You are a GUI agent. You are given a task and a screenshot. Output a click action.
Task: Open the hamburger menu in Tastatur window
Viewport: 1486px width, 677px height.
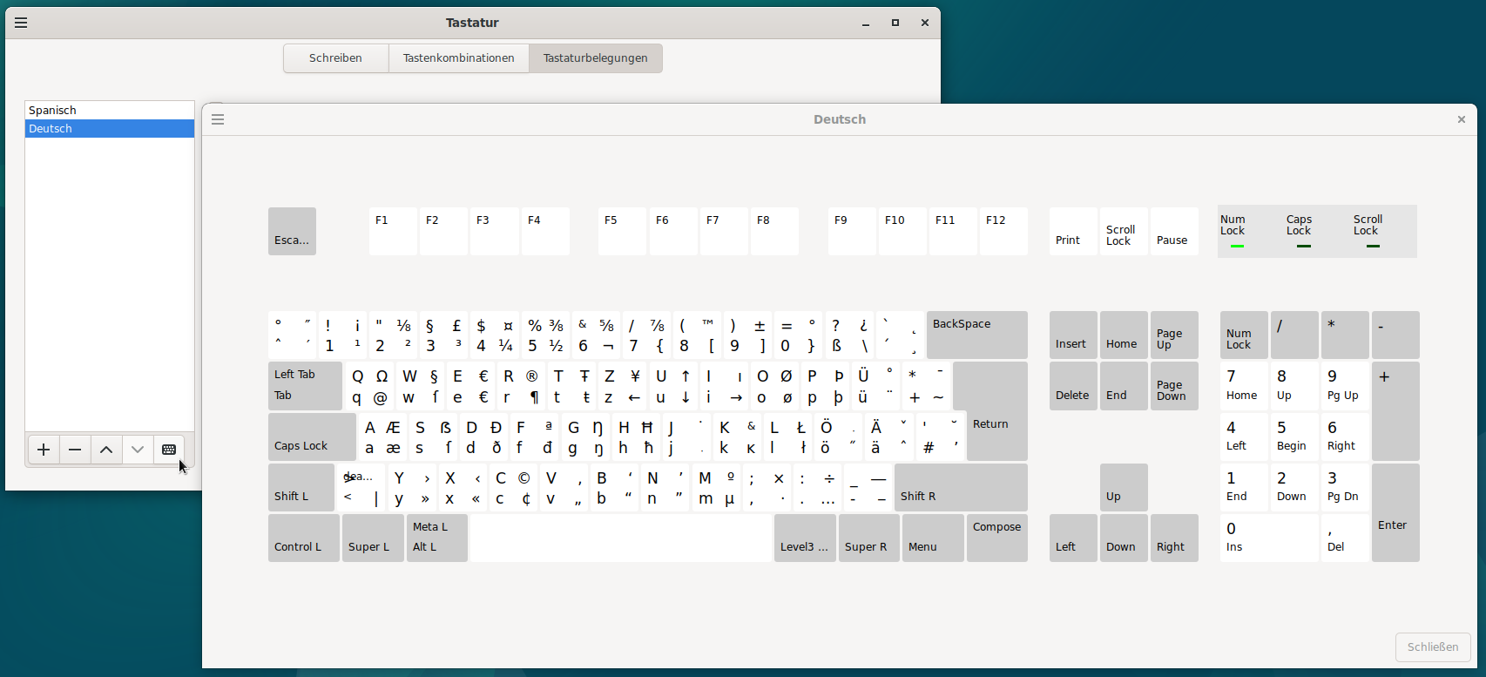pos(21,23)
